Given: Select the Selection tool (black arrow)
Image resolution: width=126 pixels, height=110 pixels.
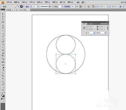Looking at the screenshot, I should (3, 14).
